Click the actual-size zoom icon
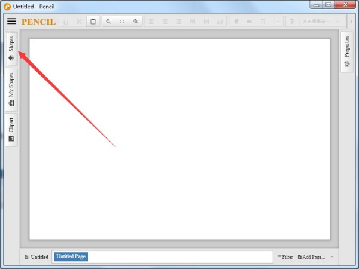Screen dimensions: 359x269 click(122, 22)
